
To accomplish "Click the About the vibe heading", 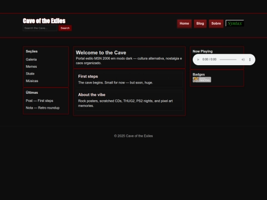I will pos(91,95).
